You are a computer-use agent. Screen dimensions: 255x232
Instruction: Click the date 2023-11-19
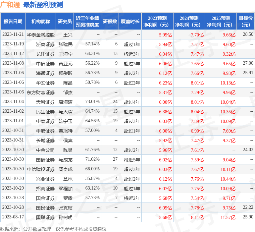pos(13,44)
